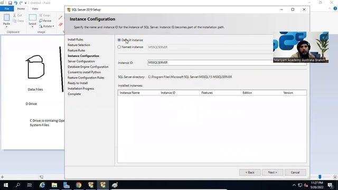Open Task View from the taskbar
The height and width of the screenshot is (190, 338).
pos(30,185)
